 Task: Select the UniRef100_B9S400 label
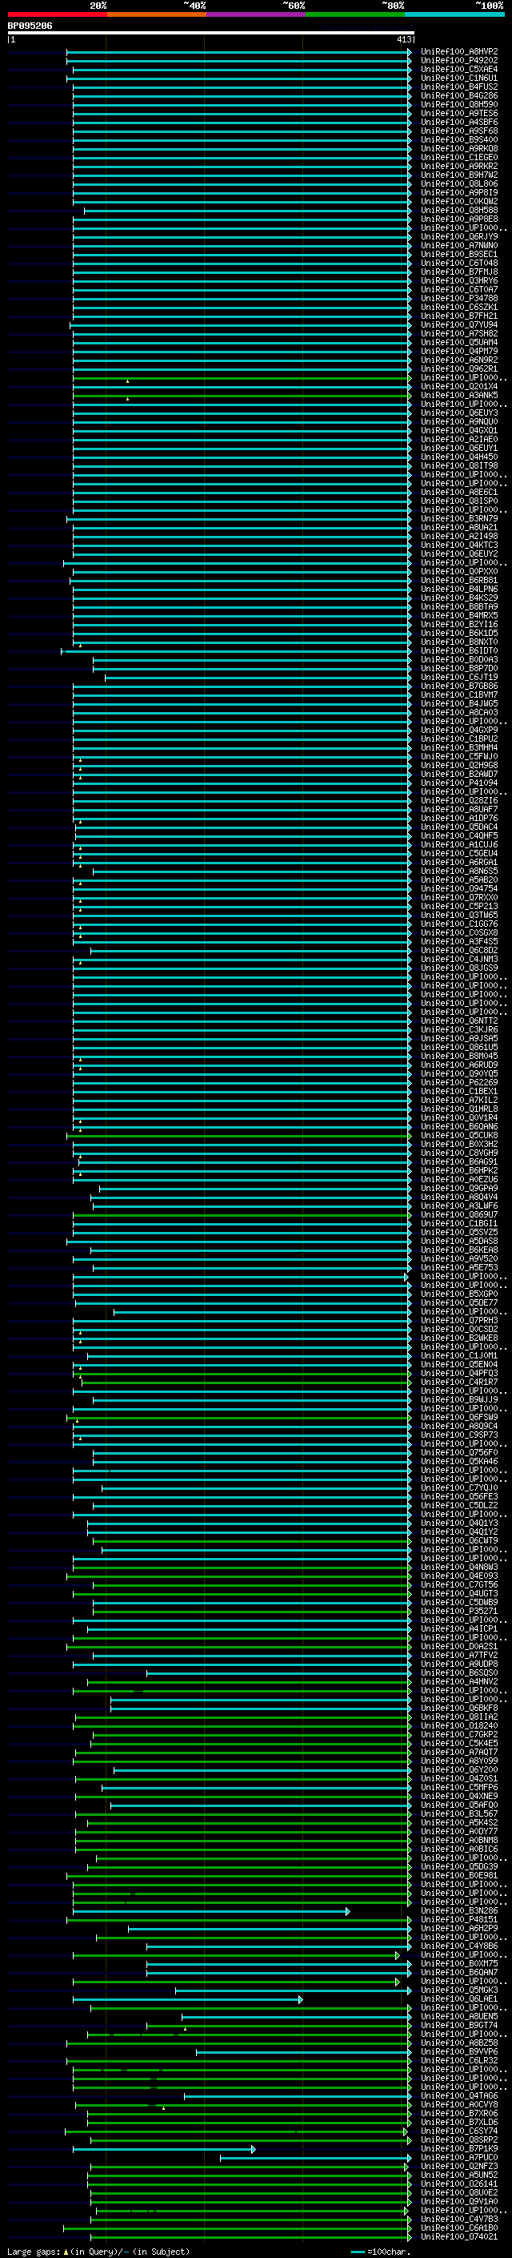458,139
